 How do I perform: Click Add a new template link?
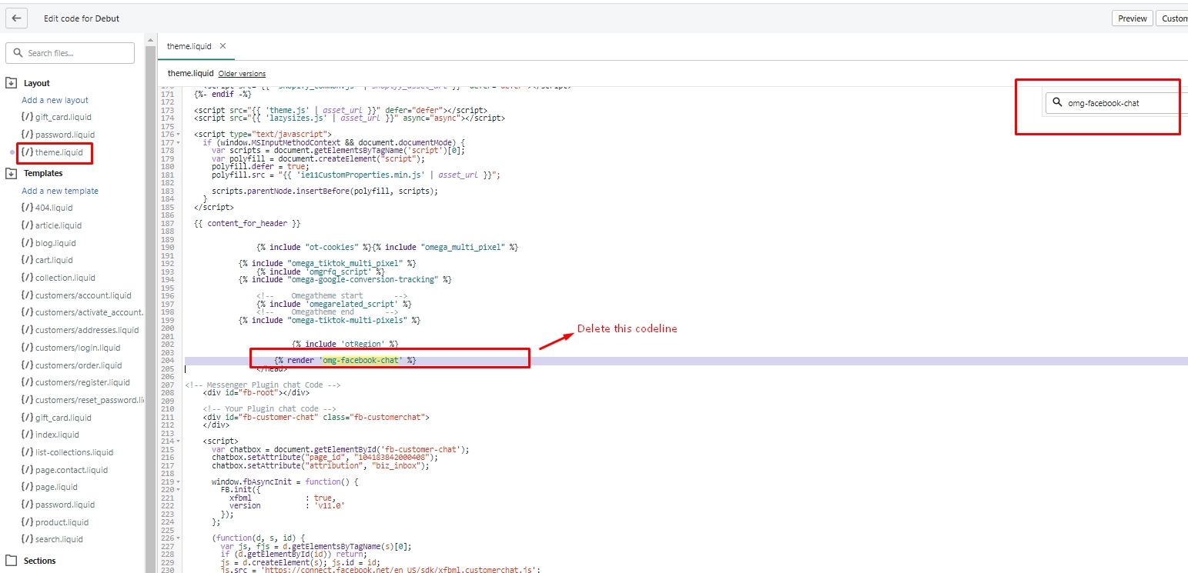point(60,191)
